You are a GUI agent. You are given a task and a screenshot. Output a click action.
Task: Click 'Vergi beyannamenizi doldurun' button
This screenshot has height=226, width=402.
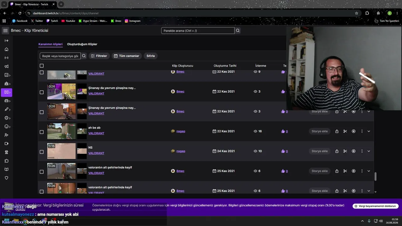coord(376,206)
